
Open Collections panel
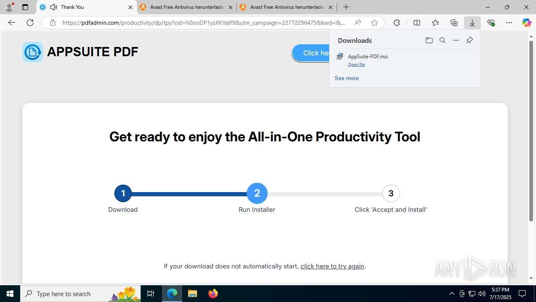pos(454,23)
